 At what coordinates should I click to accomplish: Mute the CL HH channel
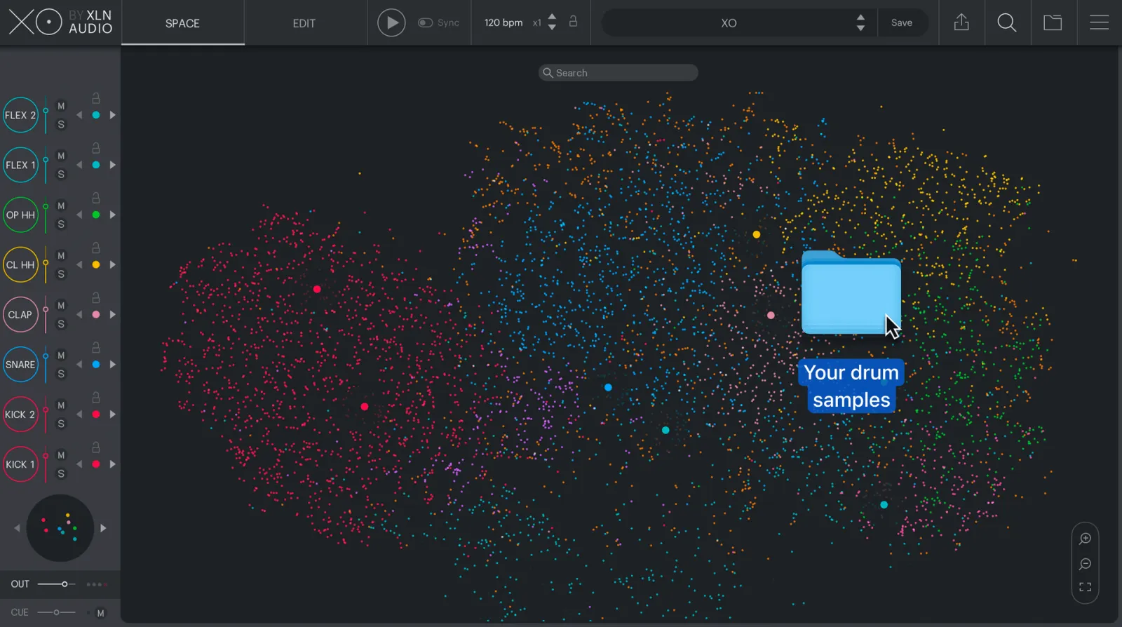click(61, 255)
